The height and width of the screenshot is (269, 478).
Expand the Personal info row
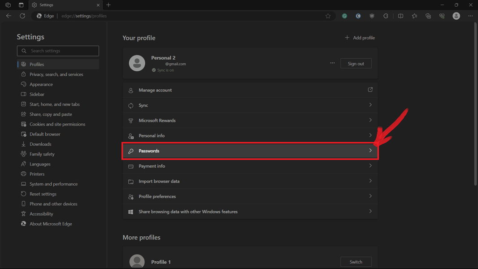tap(250, 135)
